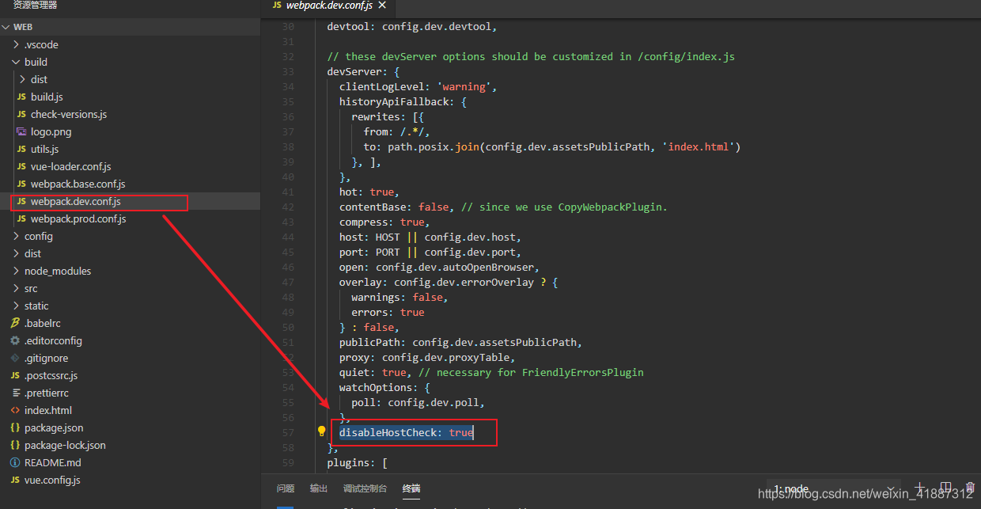The height and width of the screenshot is (509, 981).
Task: Click the Babel icon for .babelrc
Action: click(15, 323)
